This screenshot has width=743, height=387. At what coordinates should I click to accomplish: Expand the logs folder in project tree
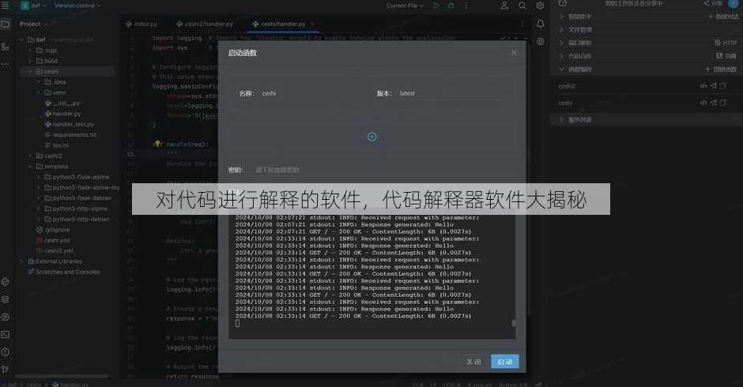point(30,51)
